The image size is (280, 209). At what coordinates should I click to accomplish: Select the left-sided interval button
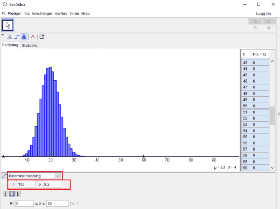click(x=5, y=194)
